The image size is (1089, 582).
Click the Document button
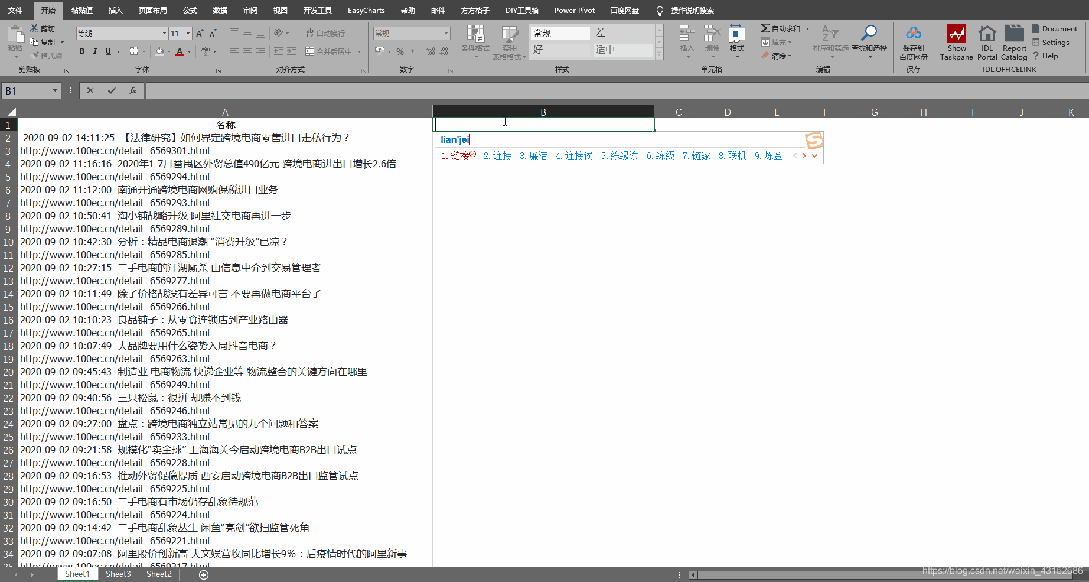1055,28
